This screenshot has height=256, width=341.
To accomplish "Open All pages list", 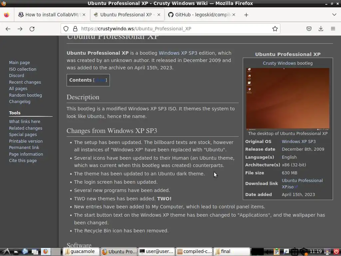I will point(18,89).
